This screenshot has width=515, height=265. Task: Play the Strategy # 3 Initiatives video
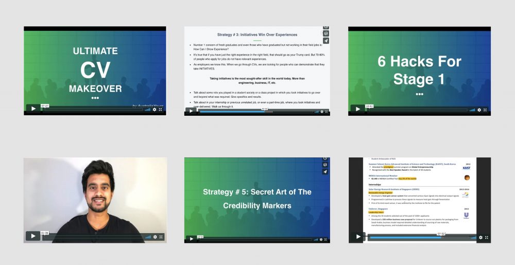[x=191, y=111]
